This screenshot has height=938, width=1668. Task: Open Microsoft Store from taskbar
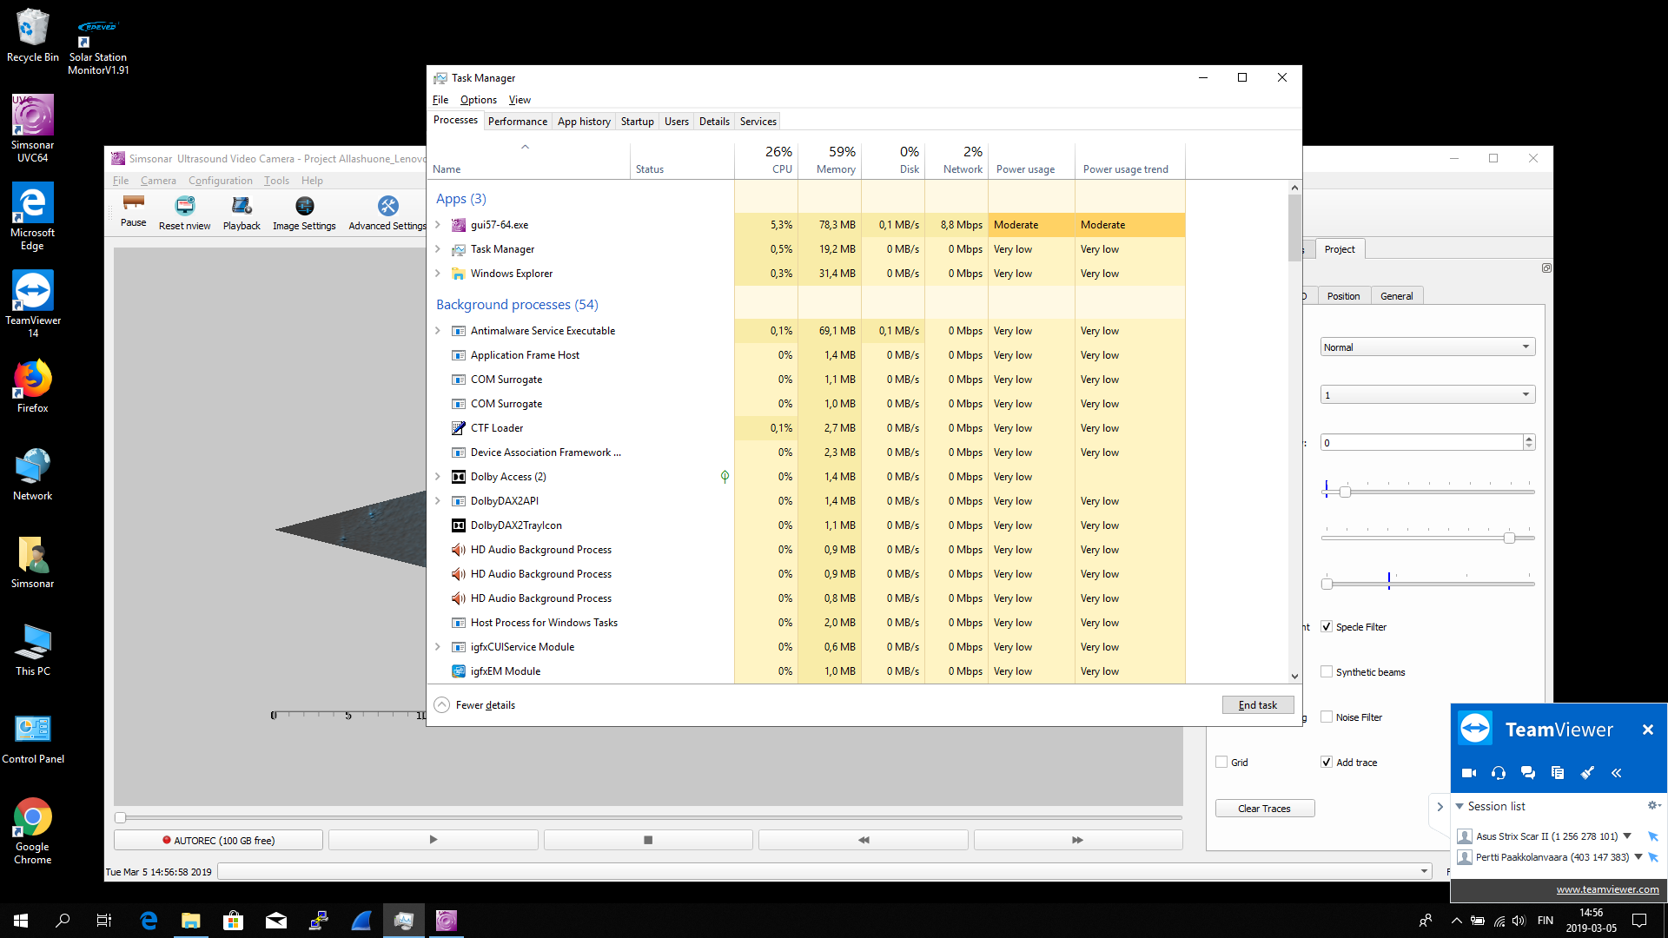[233, 921]
